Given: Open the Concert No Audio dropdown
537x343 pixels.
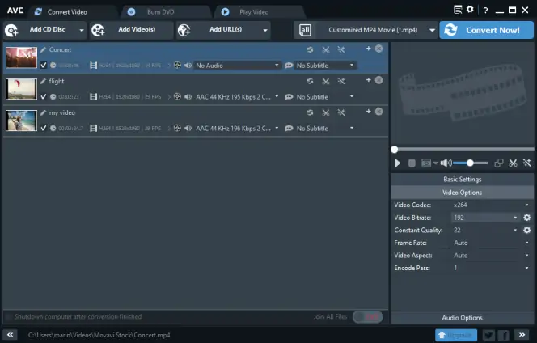Looking at the screenshot, I should [237, 66].
